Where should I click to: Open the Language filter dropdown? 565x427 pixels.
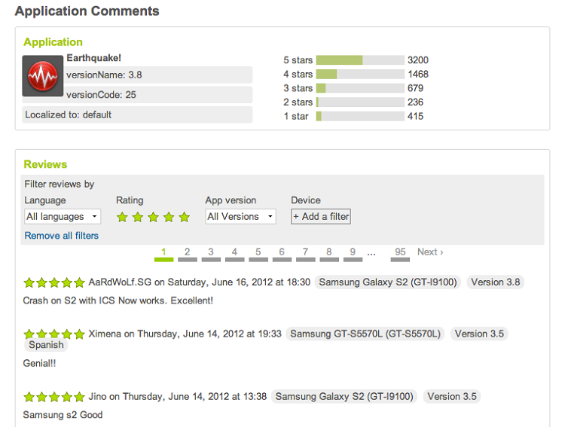[63, 217]
